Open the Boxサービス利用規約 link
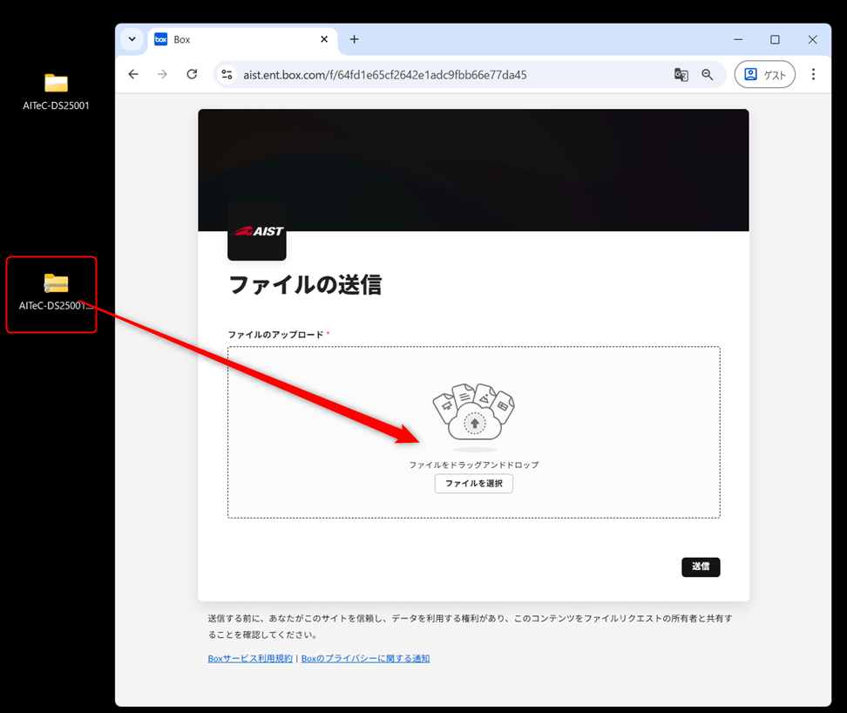This screenshot has width=847, height=713. (x=250, y=659)
